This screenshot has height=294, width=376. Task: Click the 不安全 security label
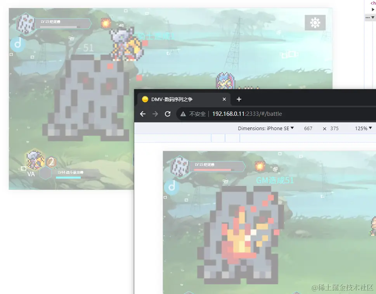[x=198, y=114]
